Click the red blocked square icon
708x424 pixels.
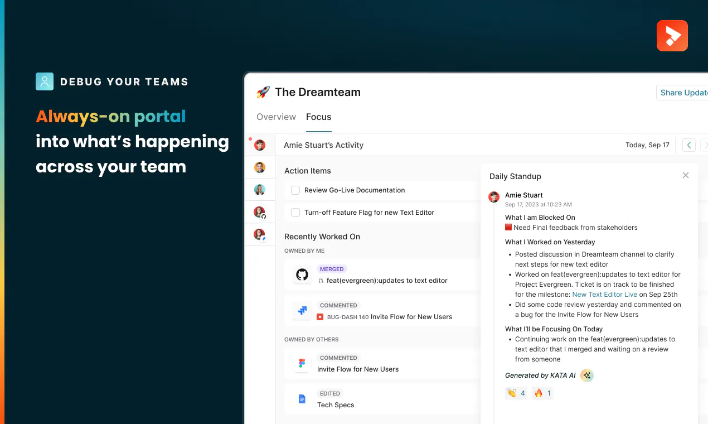click(508, 227)
